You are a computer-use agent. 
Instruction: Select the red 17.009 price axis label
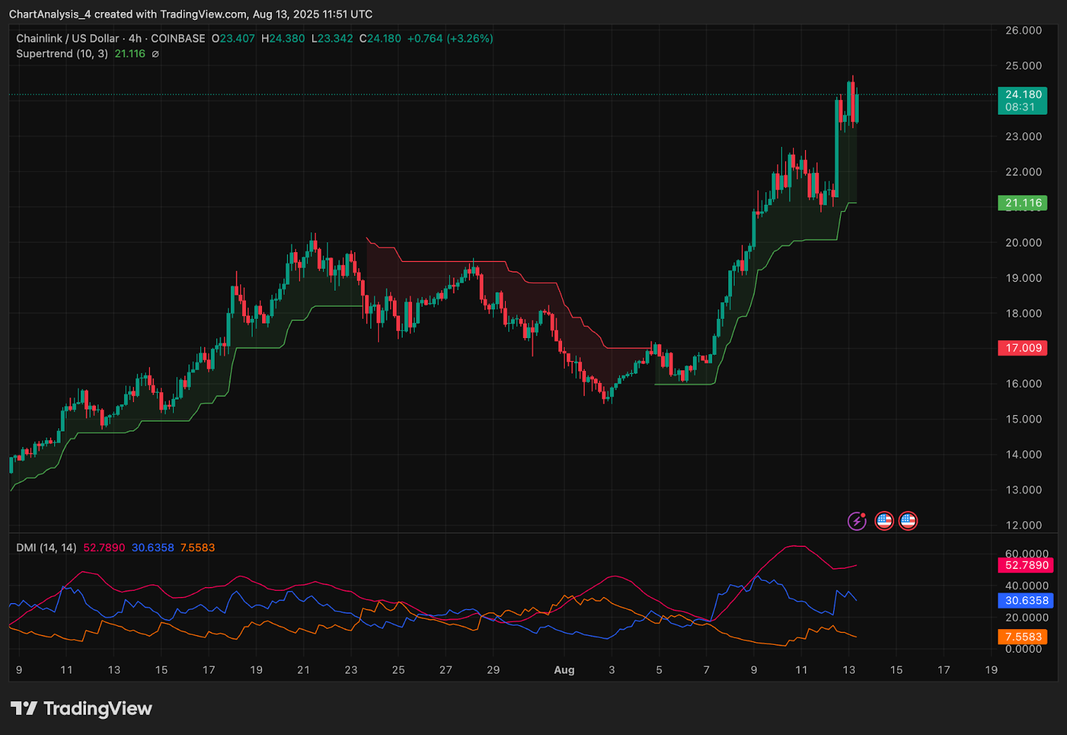[x=1022, y=347]
